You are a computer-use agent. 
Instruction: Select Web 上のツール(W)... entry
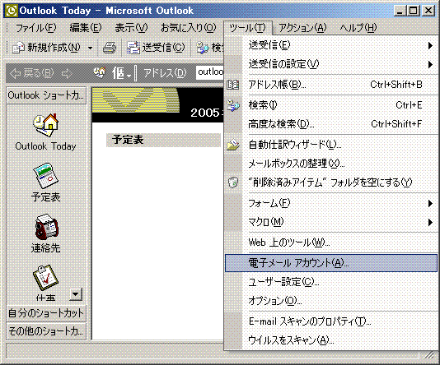click(331, 243)
